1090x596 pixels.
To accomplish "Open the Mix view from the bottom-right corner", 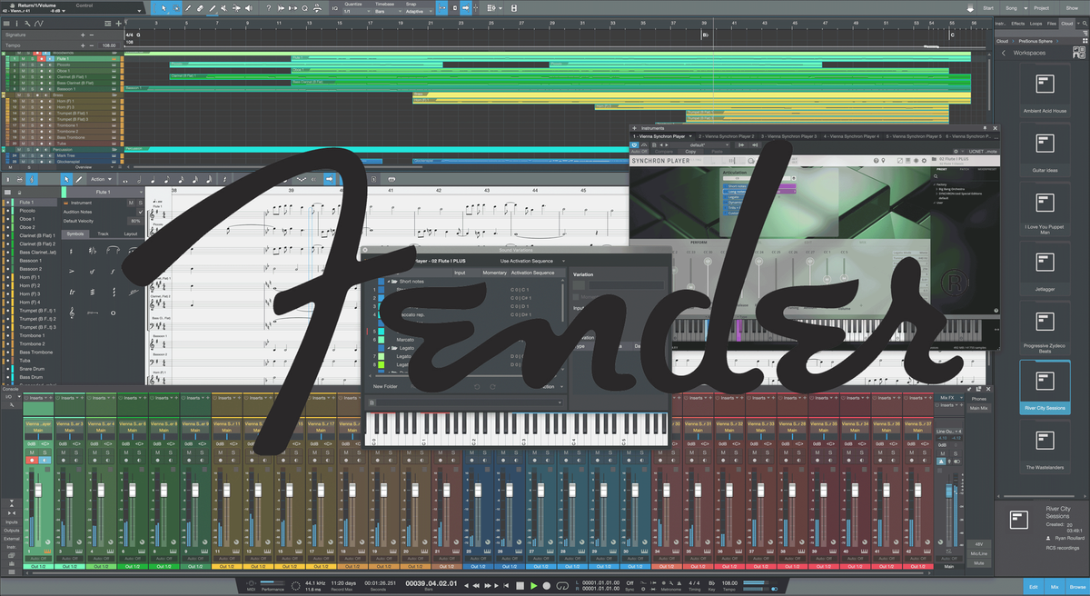I will click(1054, 587).
